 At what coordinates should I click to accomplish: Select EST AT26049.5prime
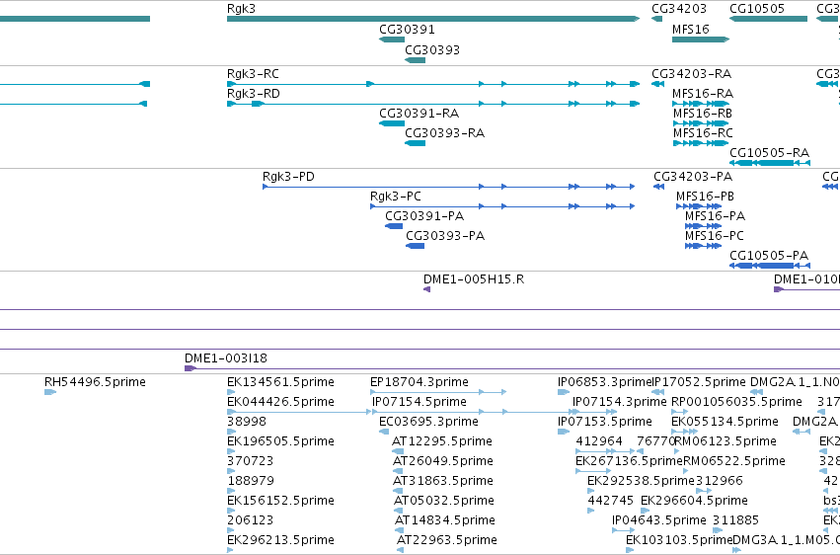pyautogui.click(x=398, y=472)
